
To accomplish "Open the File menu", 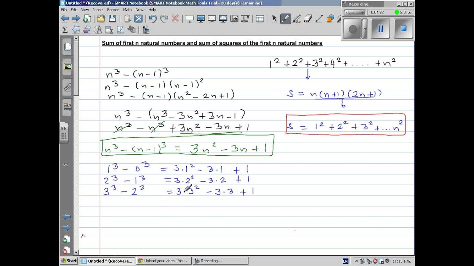I will 64,10.
